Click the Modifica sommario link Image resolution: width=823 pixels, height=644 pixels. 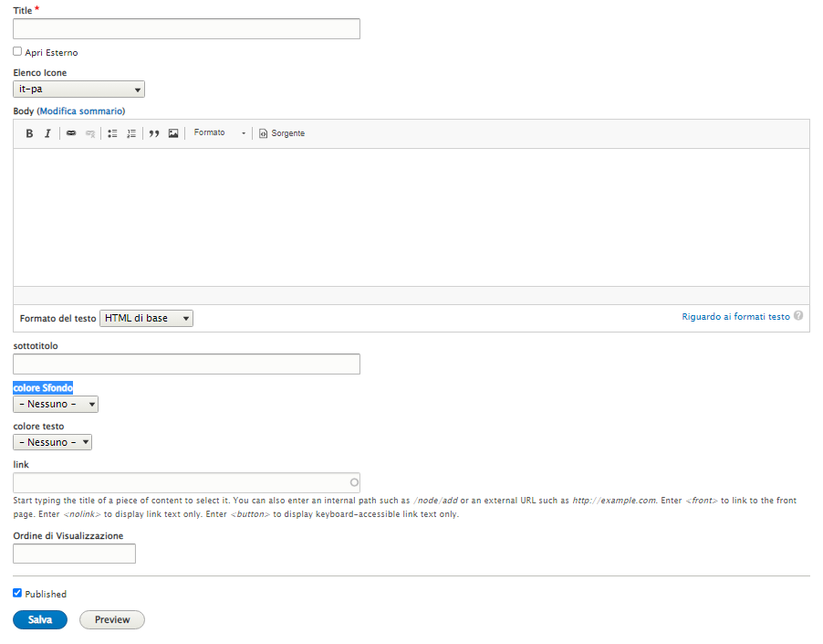(x=81, y=111)
